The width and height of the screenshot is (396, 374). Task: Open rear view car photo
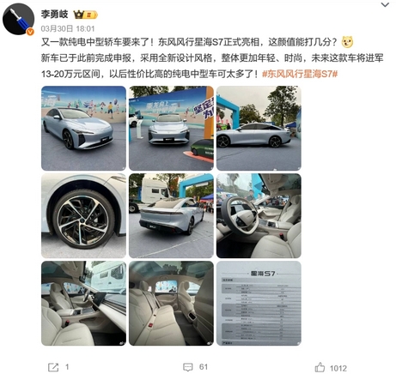(171, 216)
